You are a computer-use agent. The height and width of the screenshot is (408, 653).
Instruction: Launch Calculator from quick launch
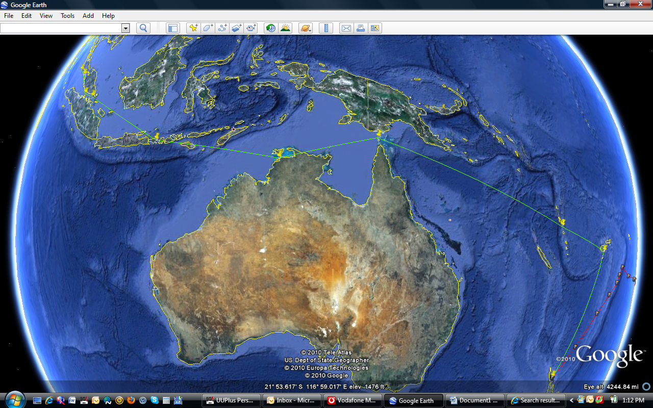[166, 400]
